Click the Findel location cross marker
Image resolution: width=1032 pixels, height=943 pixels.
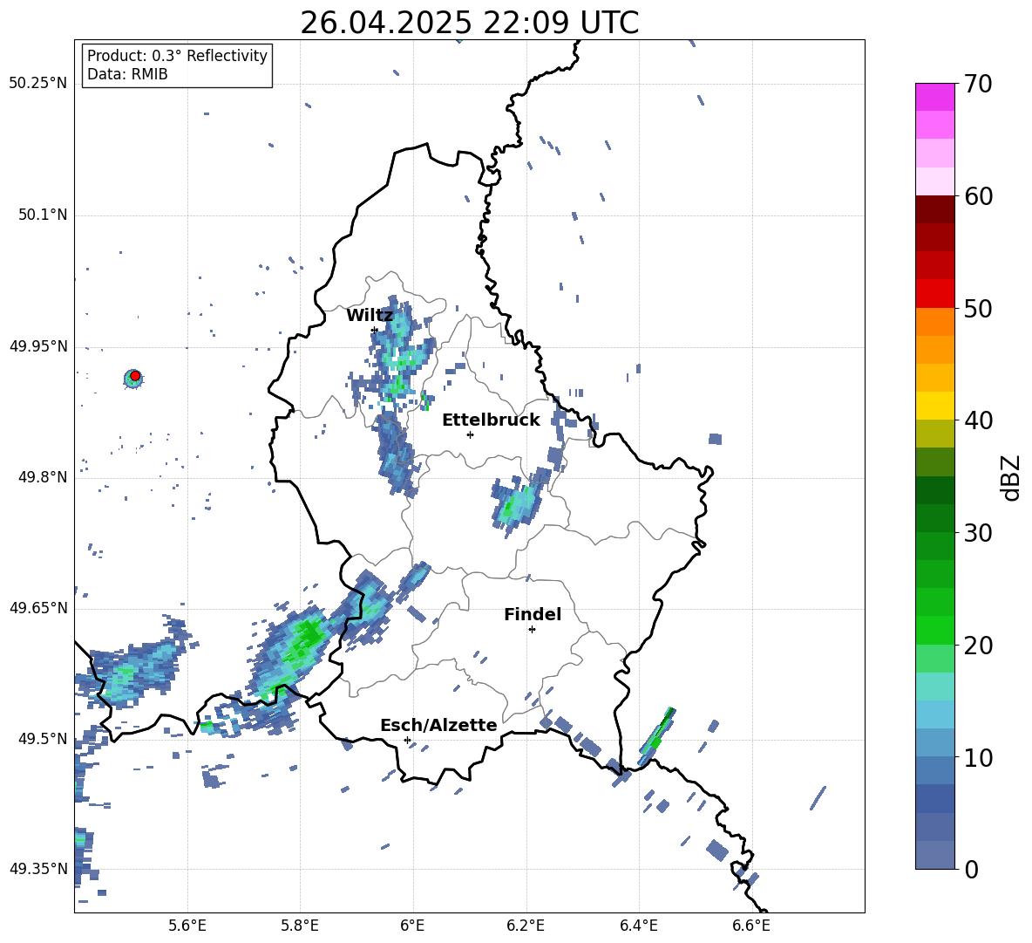pyautogui.click(x=532, y=630)
